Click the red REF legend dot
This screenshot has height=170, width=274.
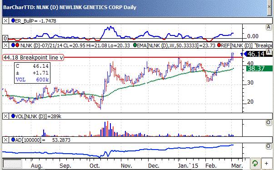click(x=219, y=45)
